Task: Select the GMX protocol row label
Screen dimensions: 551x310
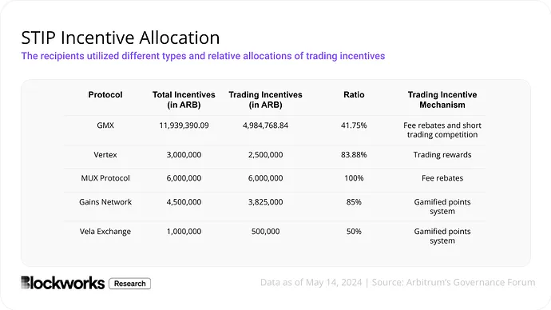Action: click(105, 125)
